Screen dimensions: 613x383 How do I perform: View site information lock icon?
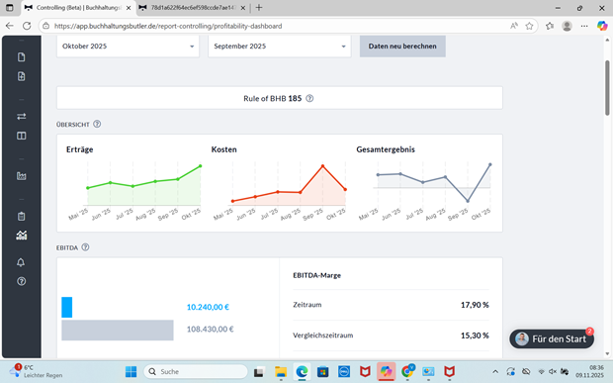point(45,26)
